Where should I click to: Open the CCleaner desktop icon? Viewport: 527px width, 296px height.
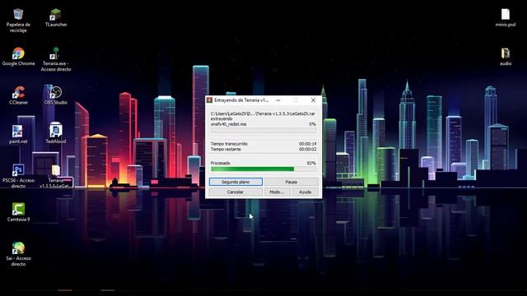[x=18, y=95]
